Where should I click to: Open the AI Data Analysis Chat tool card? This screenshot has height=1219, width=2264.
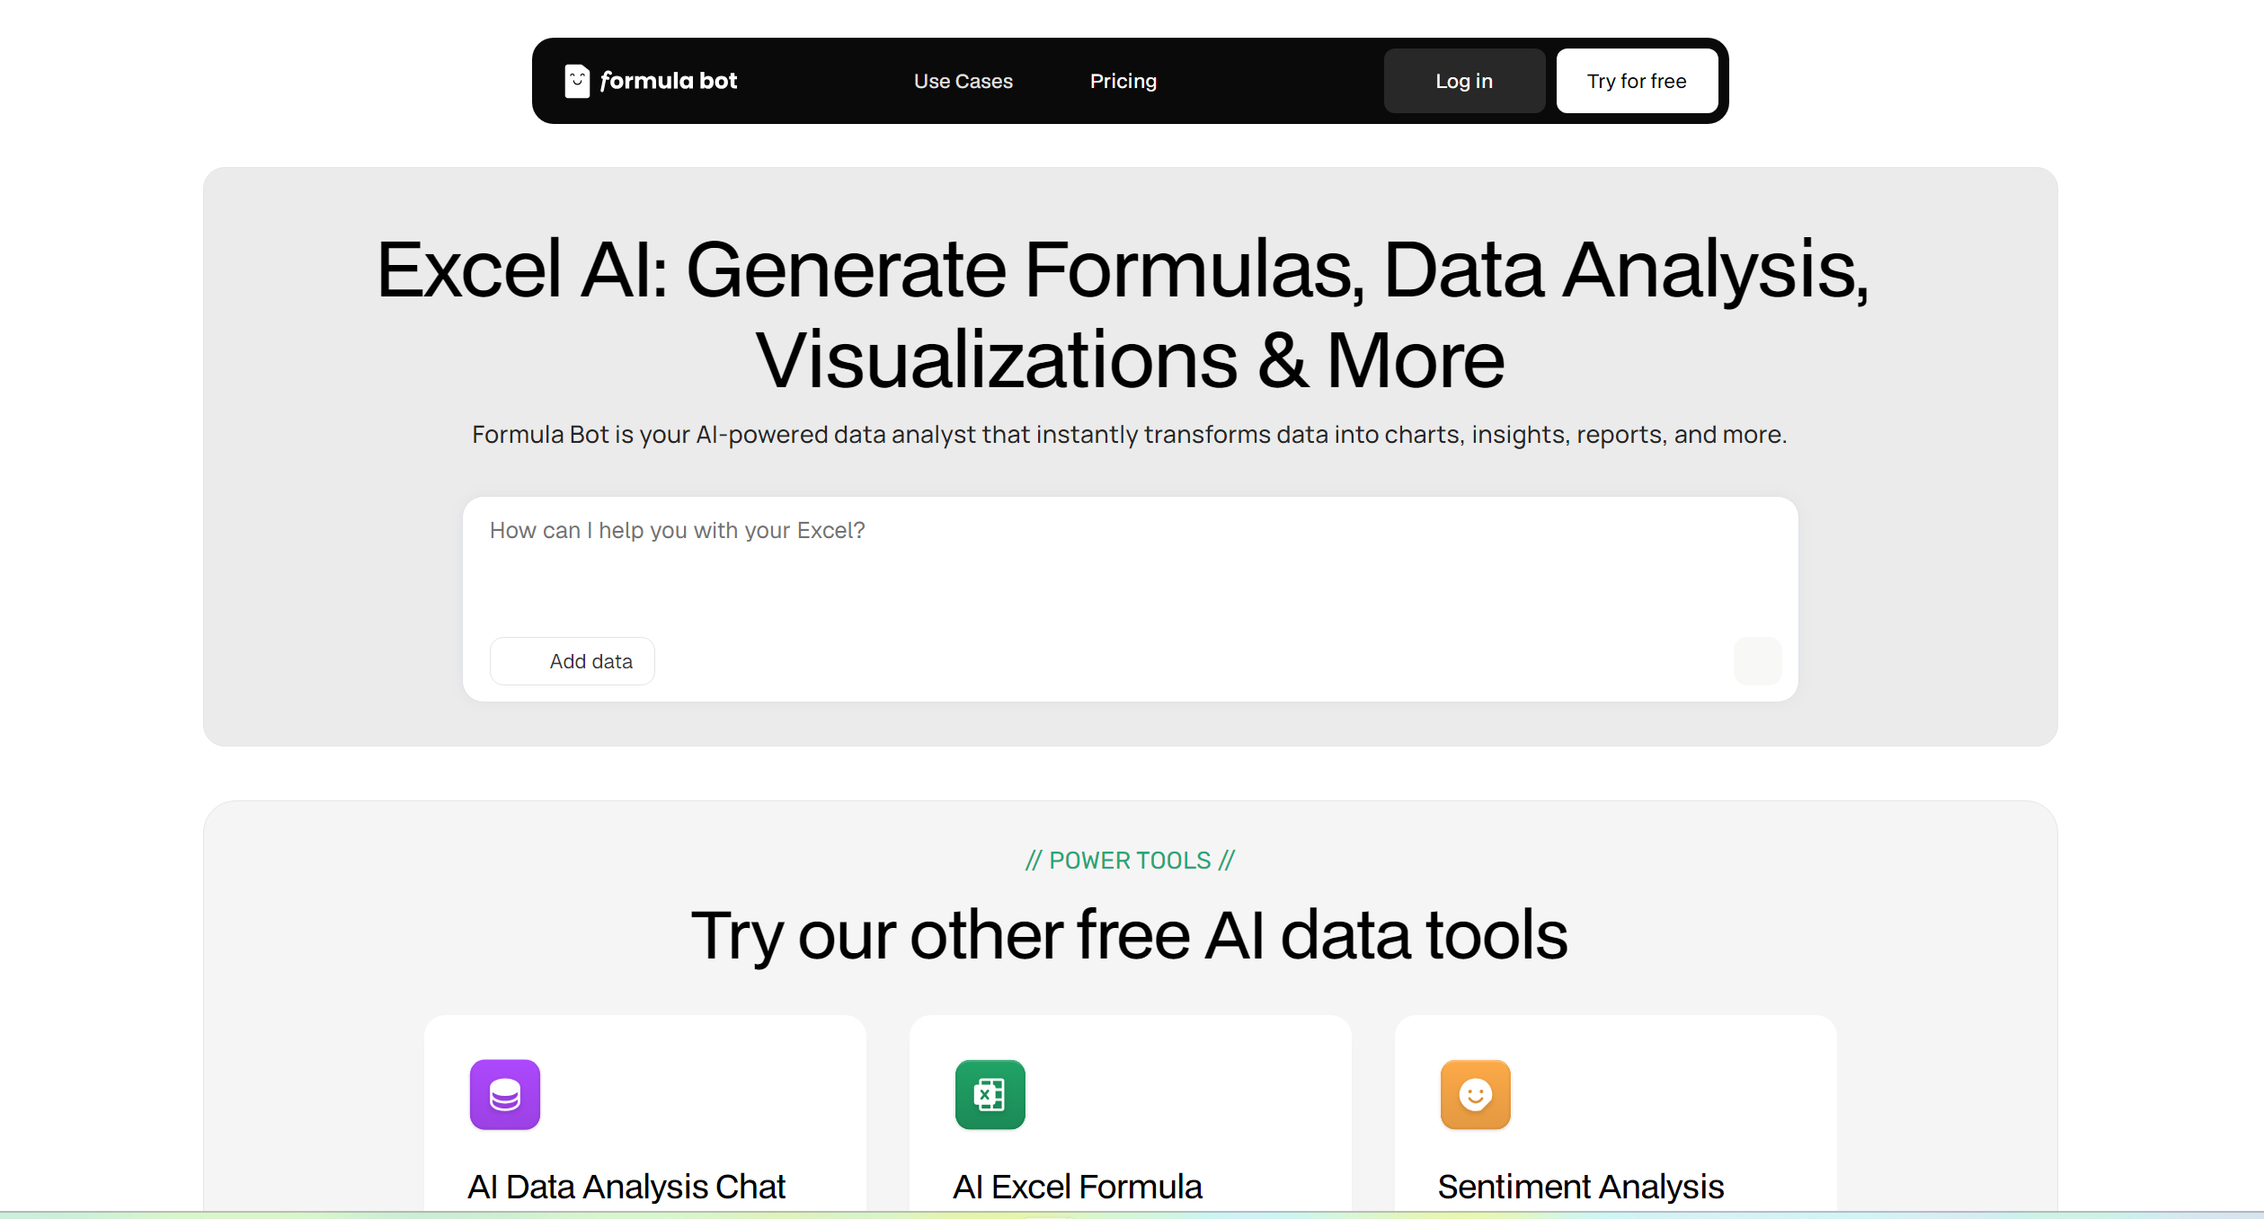[645, 1114]
